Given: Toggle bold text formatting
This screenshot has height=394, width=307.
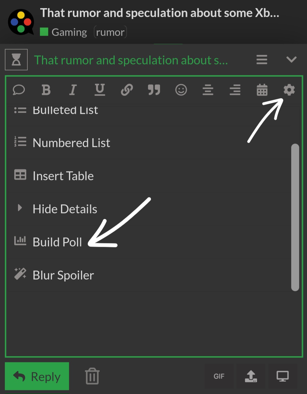Looking at the screenshot, I should [46, 90].
